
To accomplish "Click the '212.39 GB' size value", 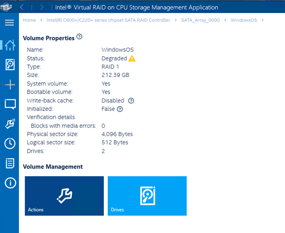I will point(115,75).
